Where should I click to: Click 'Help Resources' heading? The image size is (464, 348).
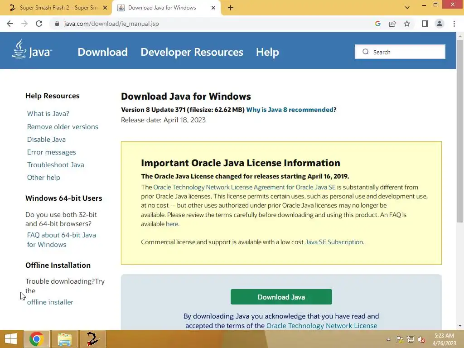coord(53,96)
